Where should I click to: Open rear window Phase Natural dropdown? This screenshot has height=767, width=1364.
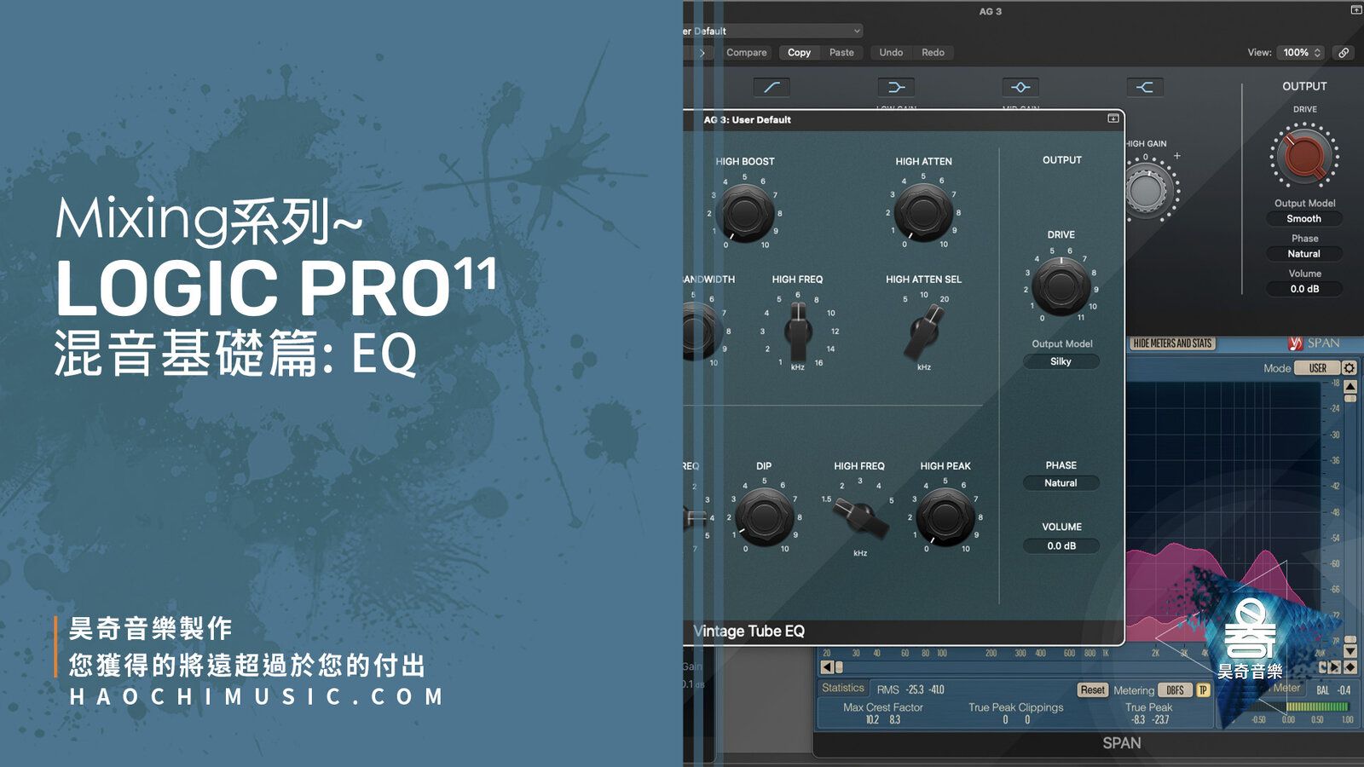pos(1304,254)
